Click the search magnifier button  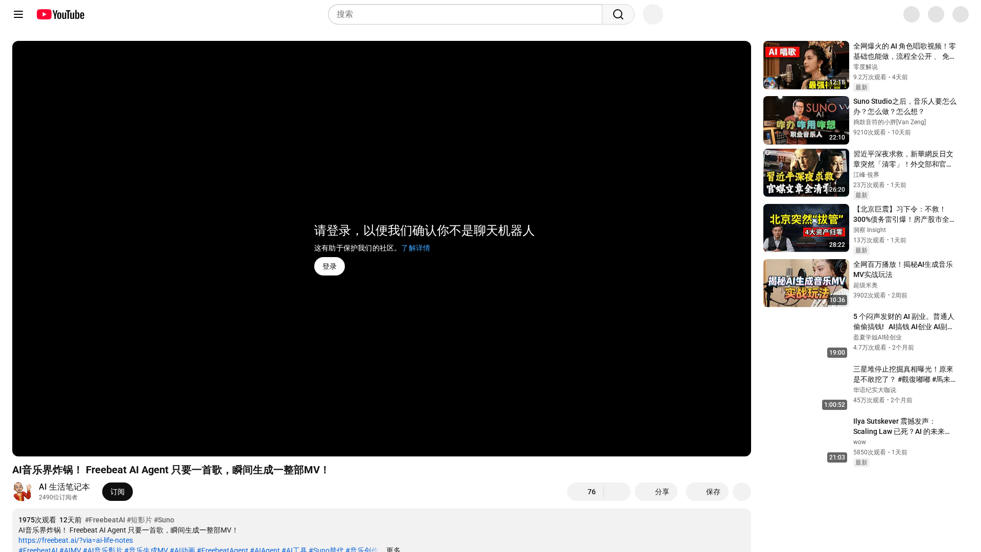618,14
